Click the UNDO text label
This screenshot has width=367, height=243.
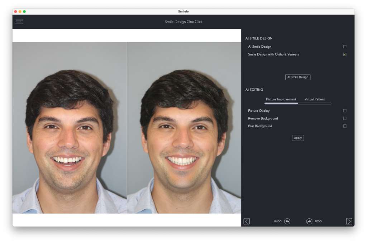(x=278, y=221)
